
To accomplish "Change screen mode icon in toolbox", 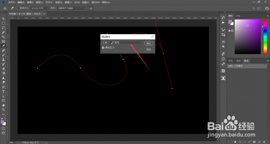I will [x=3, y=133].
